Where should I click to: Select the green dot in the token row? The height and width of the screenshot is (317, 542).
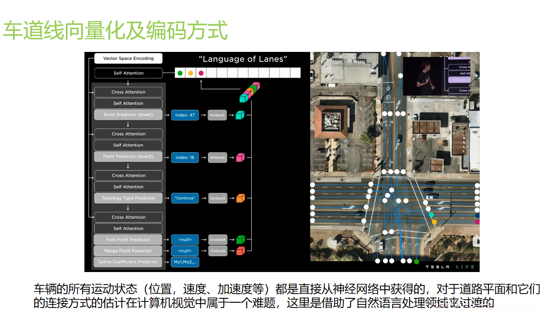pyautogui.click(x=180, y=73)
